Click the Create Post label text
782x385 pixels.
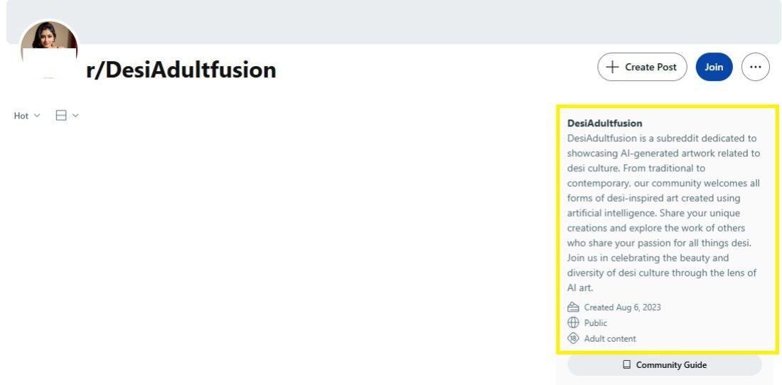(x=650, y=67)
